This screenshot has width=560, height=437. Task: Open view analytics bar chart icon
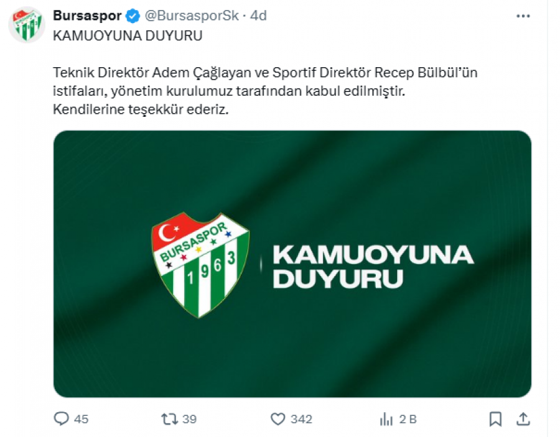(386, 419)
